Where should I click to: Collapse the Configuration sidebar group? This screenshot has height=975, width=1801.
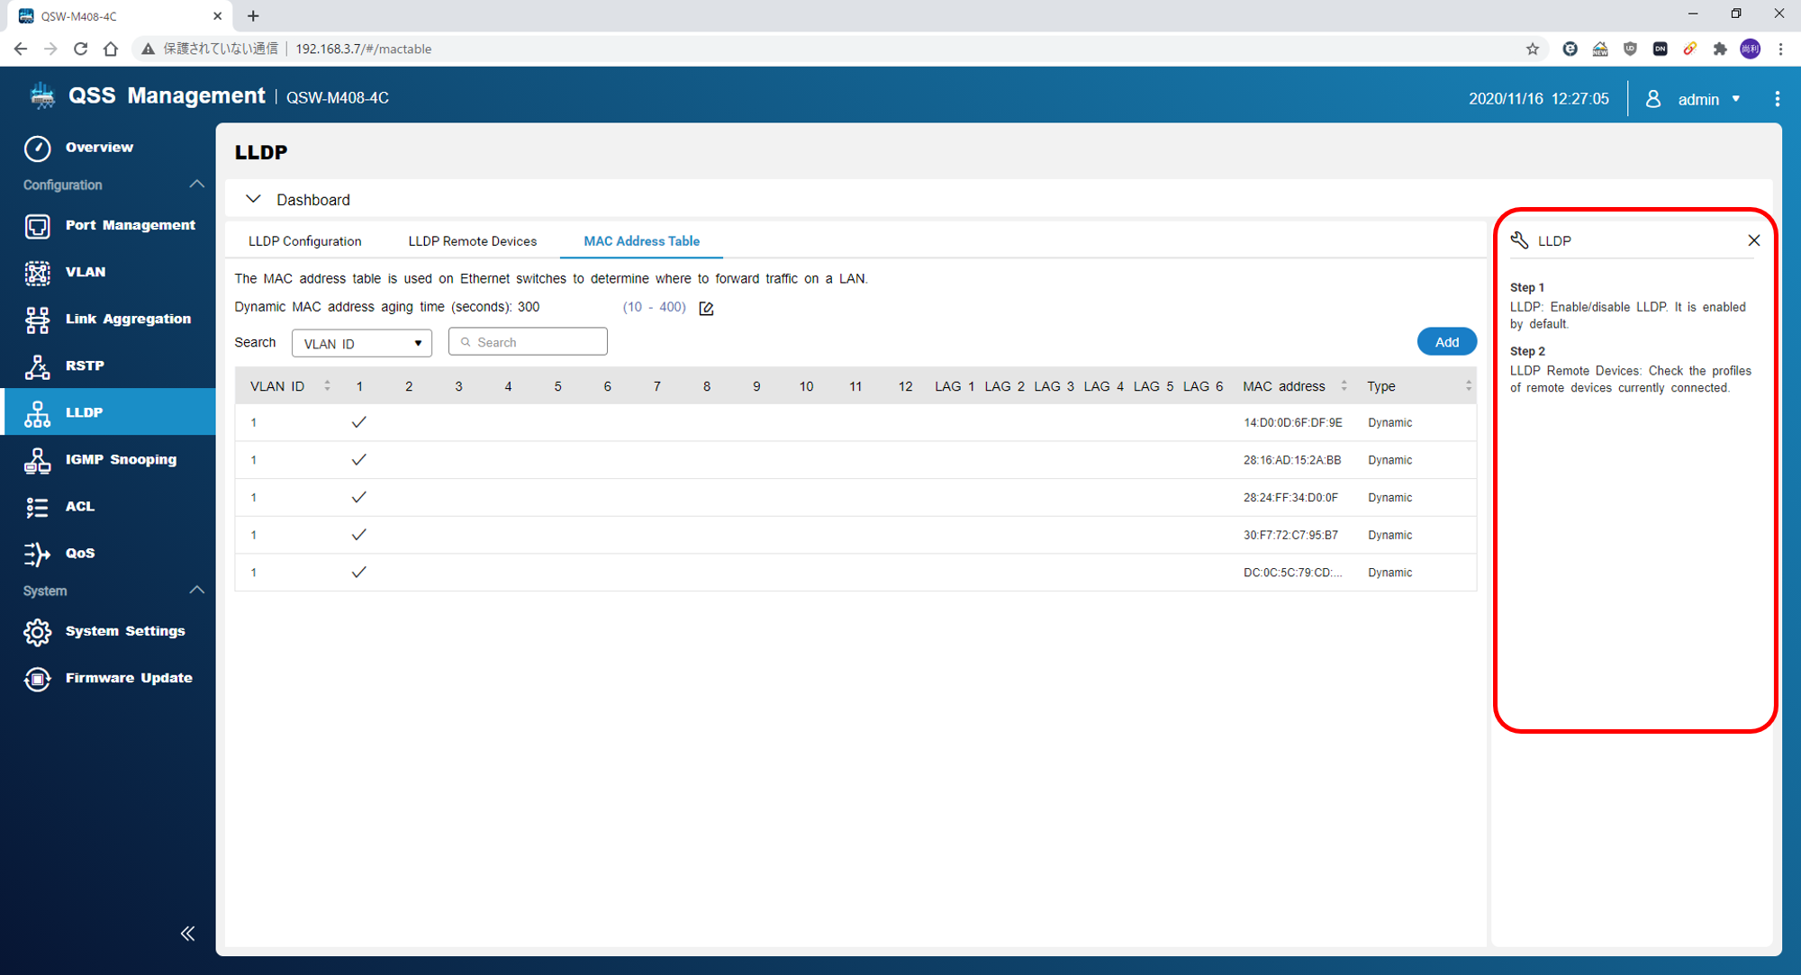tap(196, 185)
